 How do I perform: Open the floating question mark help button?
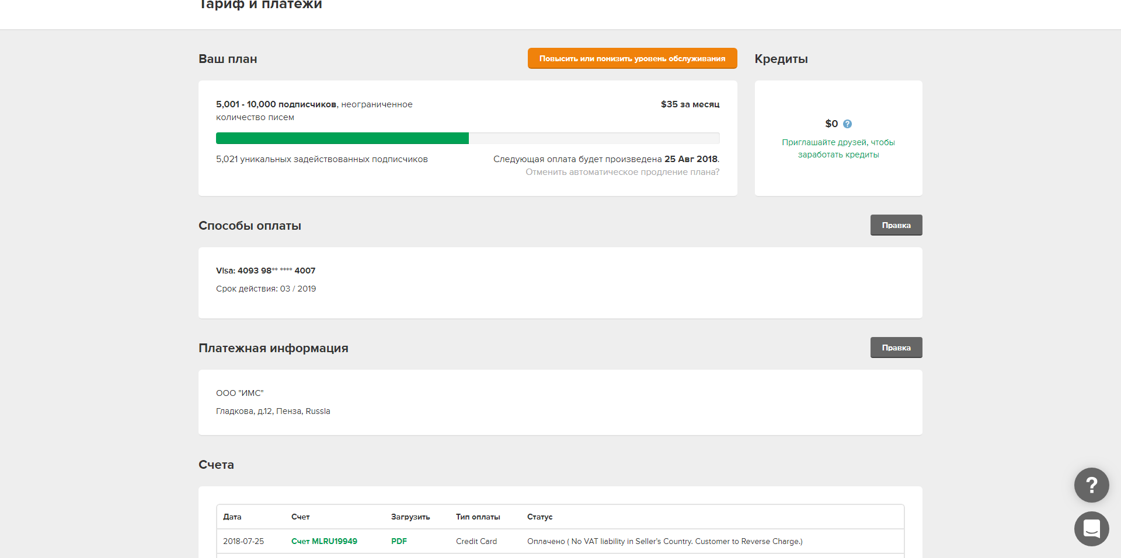pos(1091,485)
